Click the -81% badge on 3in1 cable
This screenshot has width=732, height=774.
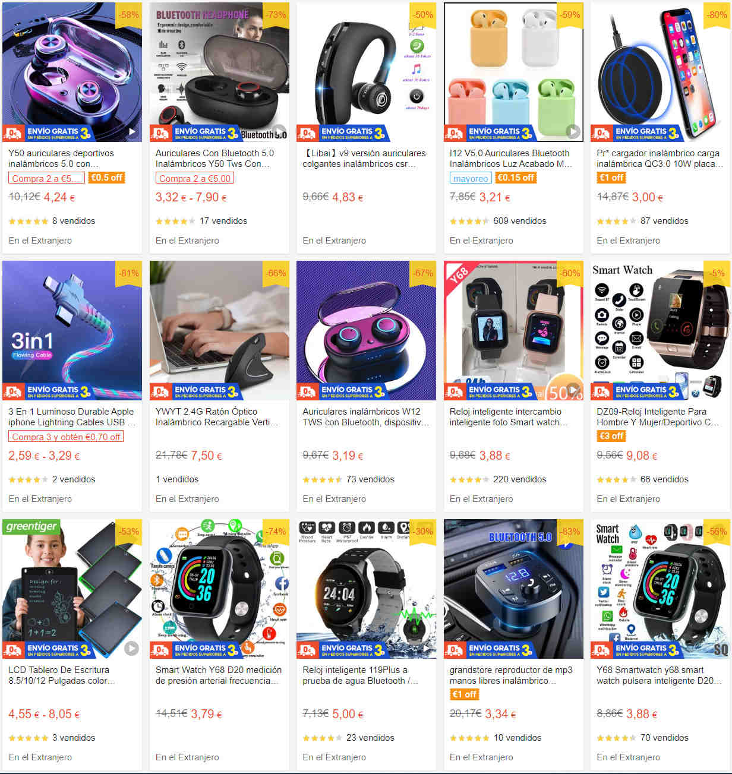129,273
